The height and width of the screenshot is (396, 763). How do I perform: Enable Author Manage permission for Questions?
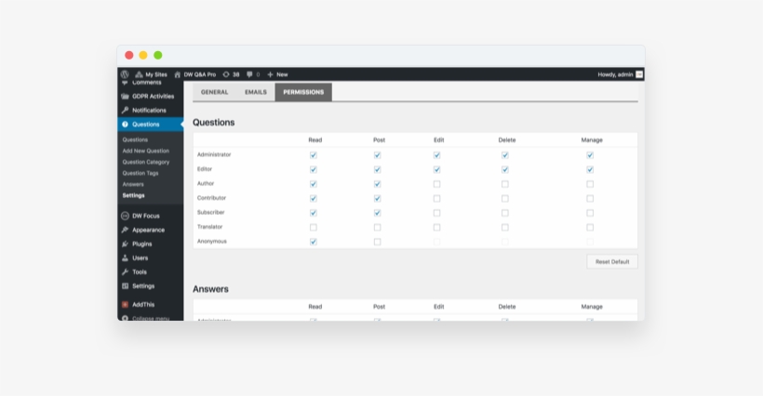[590, 184]
